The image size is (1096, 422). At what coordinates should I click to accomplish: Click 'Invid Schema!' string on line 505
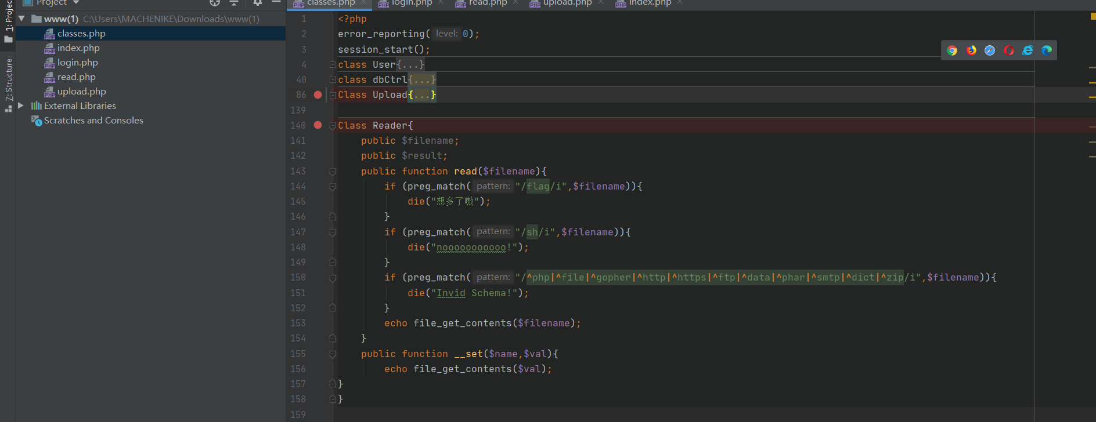coord(474,293)
